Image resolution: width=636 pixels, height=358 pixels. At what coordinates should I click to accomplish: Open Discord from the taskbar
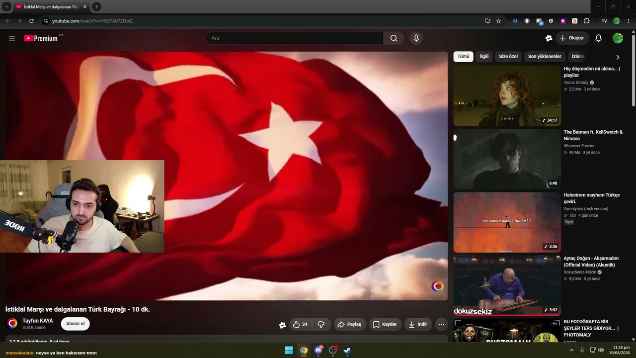click(x=318, y=350)
